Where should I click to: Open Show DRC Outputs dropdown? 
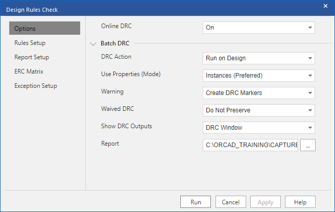(259, 128)
